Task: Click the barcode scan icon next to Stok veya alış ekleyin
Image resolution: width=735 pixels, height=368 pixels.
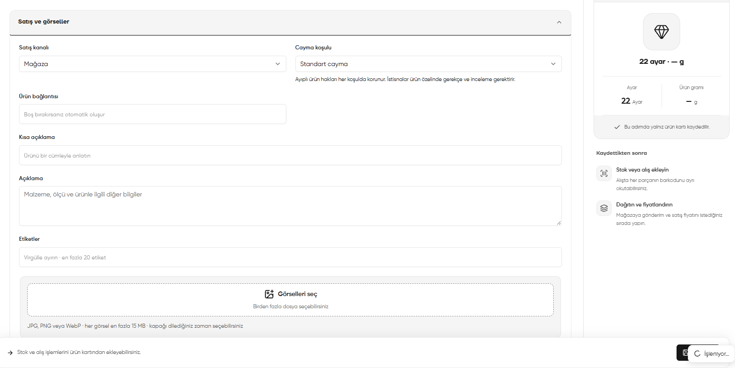Action: pyautogui.click(x=604, y=173)
